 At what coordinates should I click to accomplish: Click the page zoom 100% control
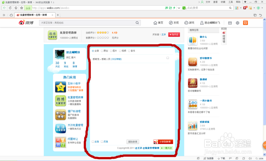point(260,158)
